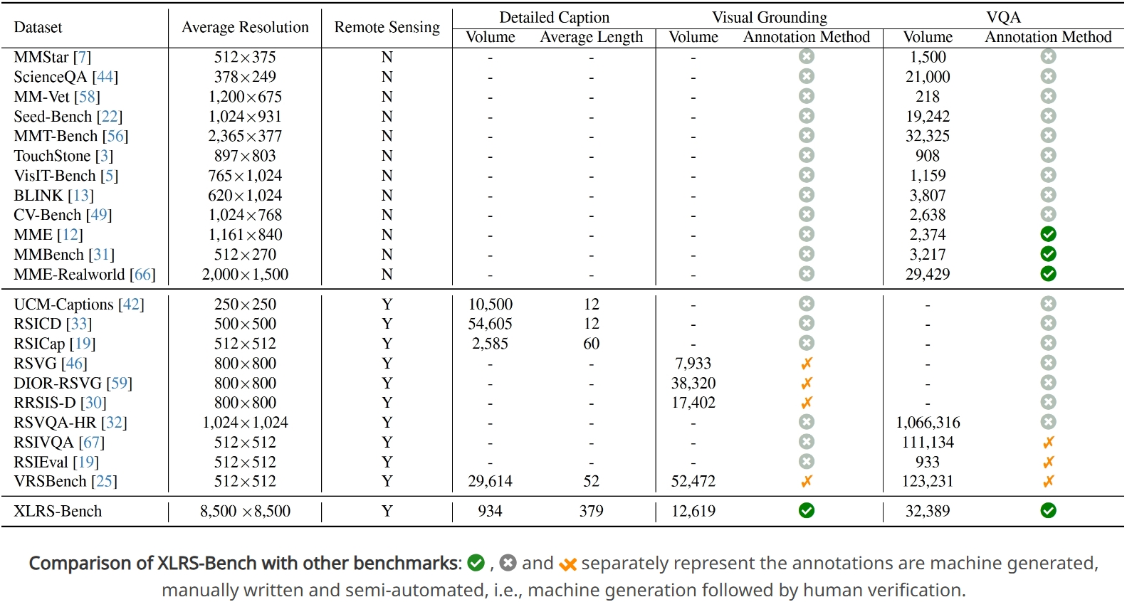This screenshot has width=1127, height=602.
Task: Click green check icon in caption legend
Action: 476,564
